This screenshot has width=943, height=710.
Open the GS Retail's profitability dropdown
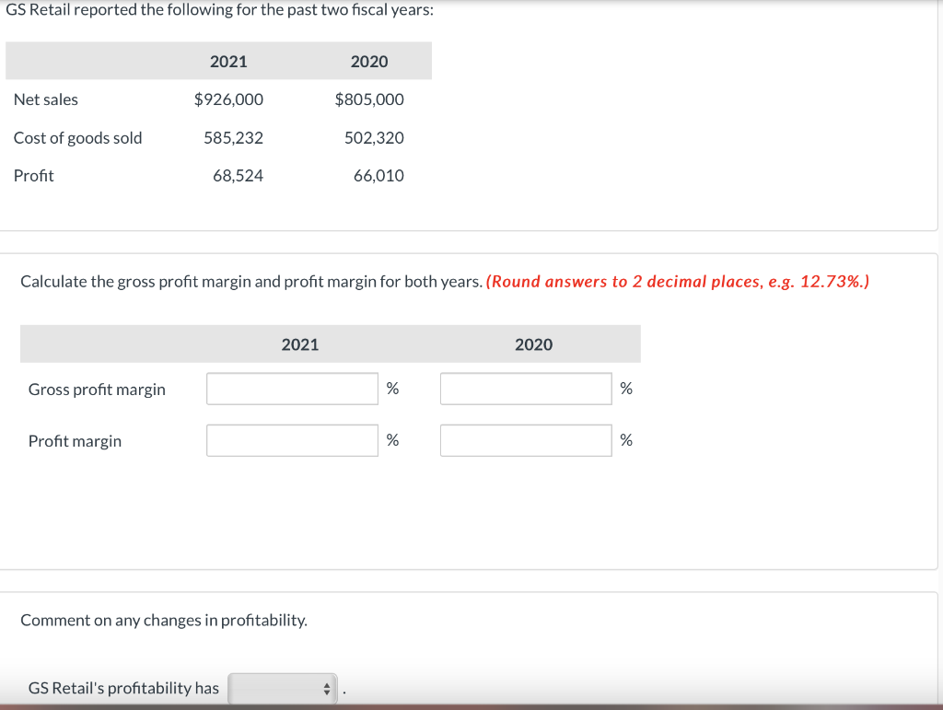point(282,688)
